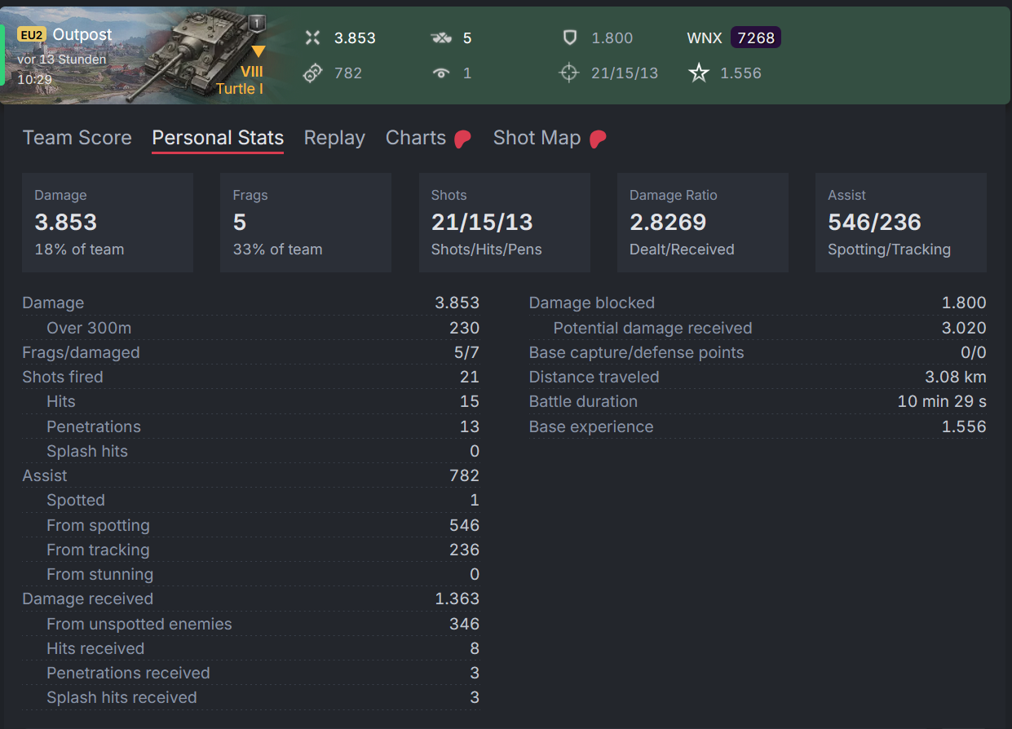1012x729 pixels.
Task: Select the Shot Map tab
Action: coord(537,138)
